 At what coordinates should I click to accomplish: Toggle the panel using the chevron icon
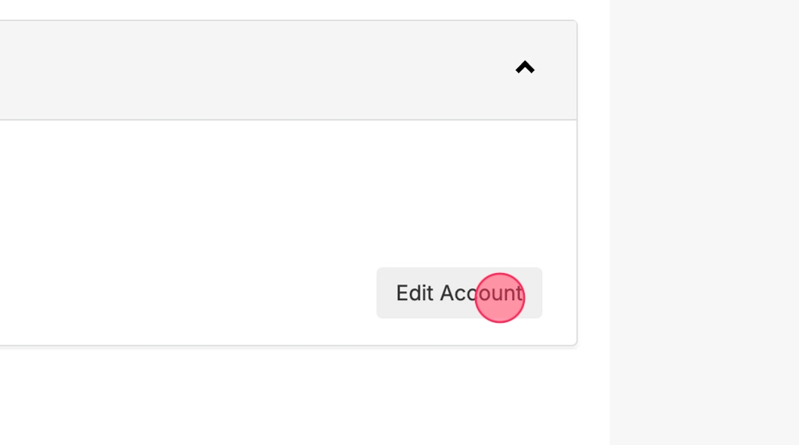point(525,68)
